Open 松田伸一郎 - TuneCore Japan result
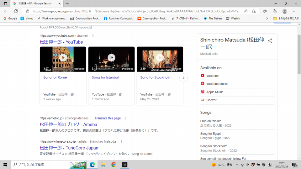The width and height of the screenshot is (301, 169). 69,148
